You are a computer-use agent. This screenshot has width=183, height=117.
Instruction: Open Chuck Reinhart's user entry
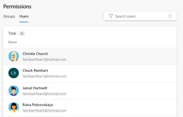click(90, 74)
